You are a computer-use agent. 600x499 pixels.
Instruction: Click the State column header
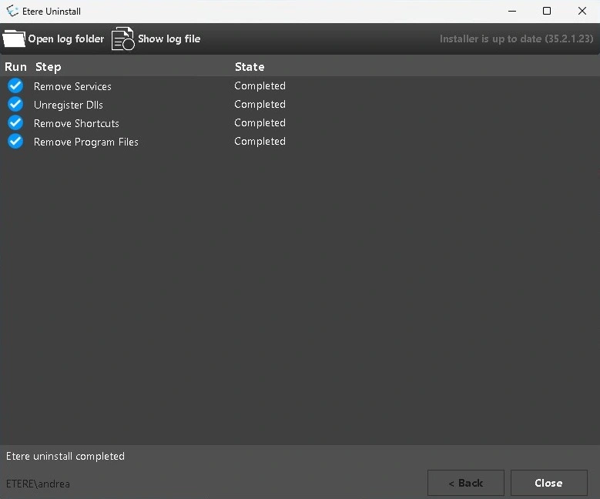tap(250, 67)
